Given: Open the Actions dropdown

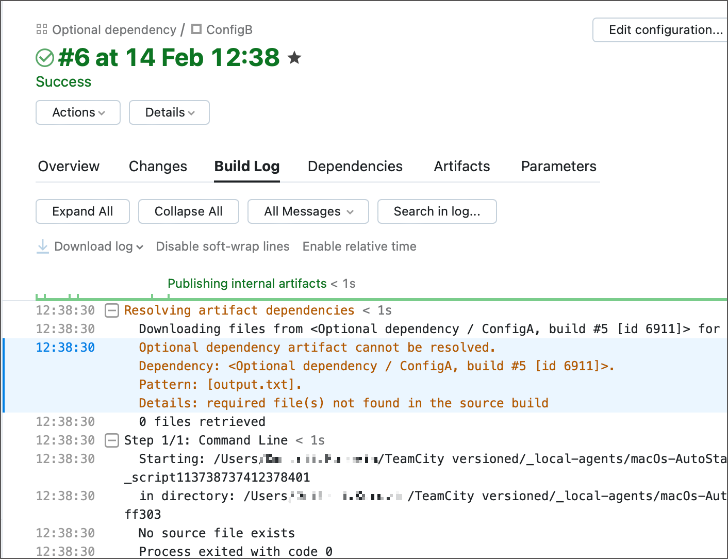Looking at the screenshot, I should pyautogui.click(x=78, y=112).
